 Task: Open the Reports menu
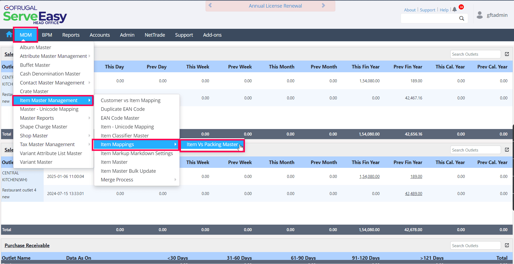pyautogui.click(x=71, y=35)
